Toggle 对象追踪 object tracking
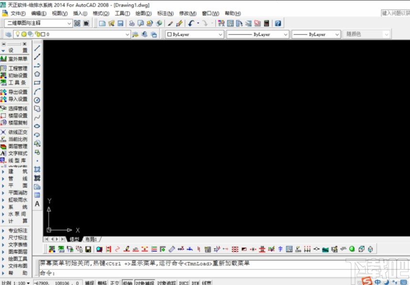Image resolution: width=410 pixels, height=285 pixels. click(x=166, y=283)
